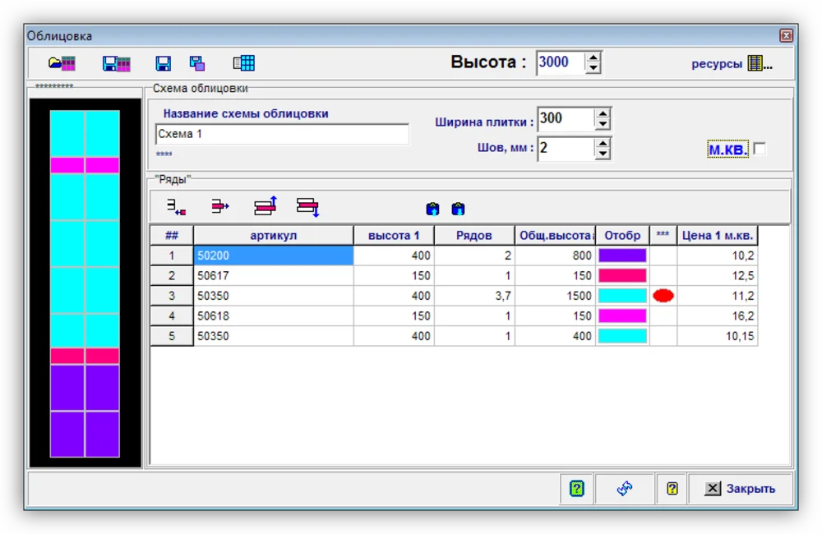Screen dimensions: 822x534
Task: Increase Высота value with up arrow
Action: click(593, 58)
